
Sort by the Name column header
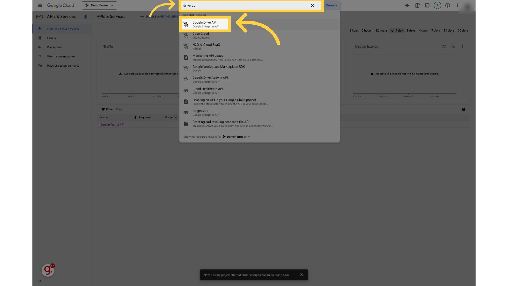click(104, 118)
